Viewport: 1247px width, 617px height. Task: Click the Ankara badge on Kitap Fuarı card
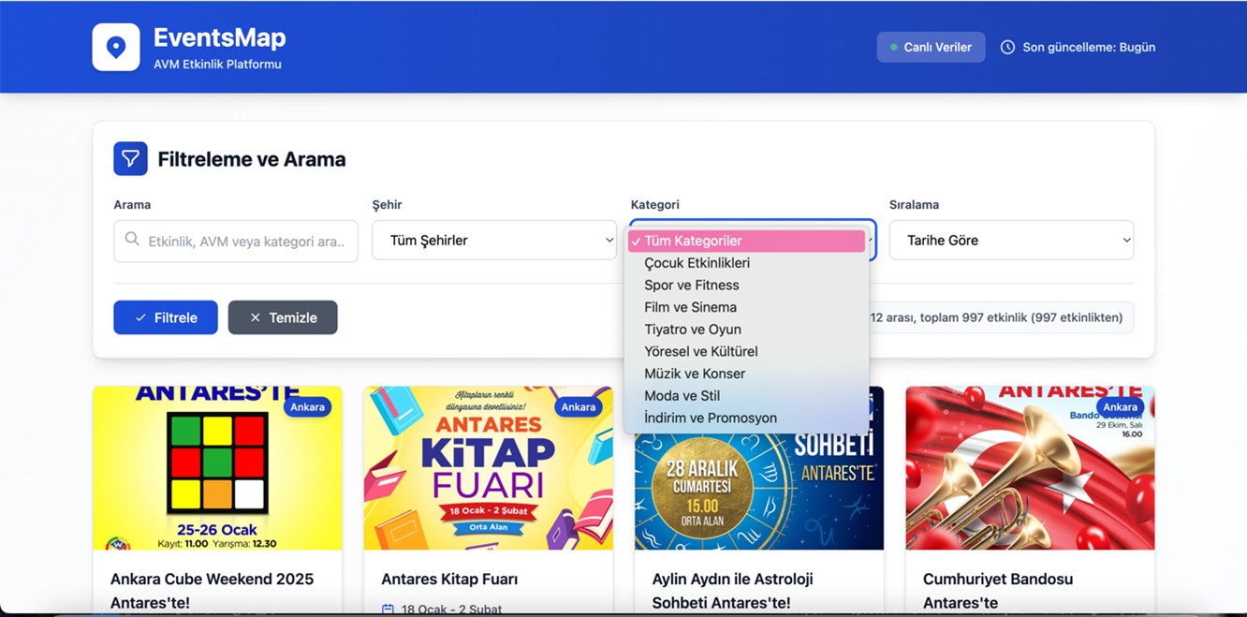point(579,407)
